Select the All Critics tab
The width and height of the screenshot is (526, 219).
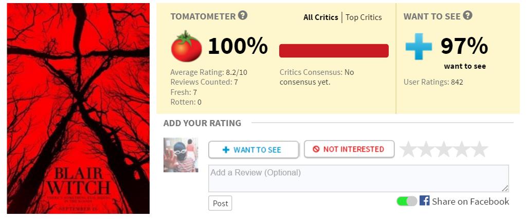tap(321, 17)
